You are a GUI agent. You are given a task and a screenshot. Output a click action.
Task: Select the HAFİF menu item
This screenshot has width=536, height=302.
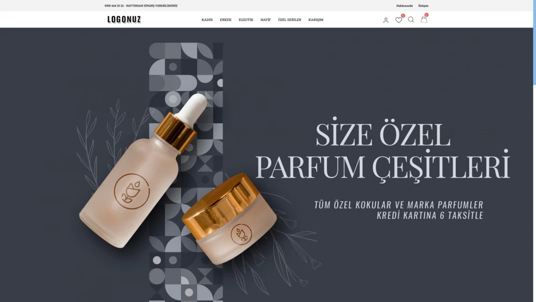coord(266,20)
